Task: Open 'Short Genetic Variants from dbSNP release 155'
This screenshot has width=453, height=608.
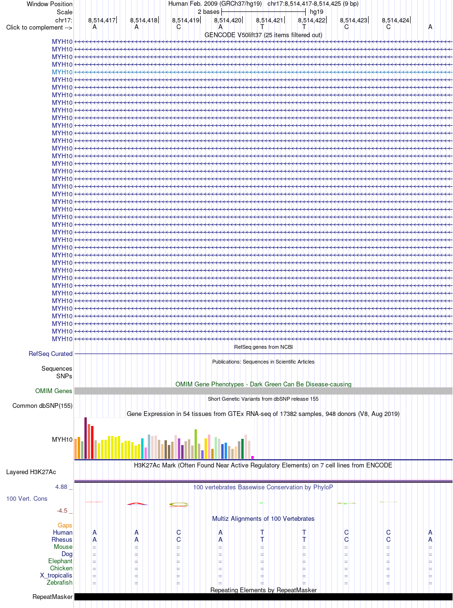Action: tap(263, 399)
